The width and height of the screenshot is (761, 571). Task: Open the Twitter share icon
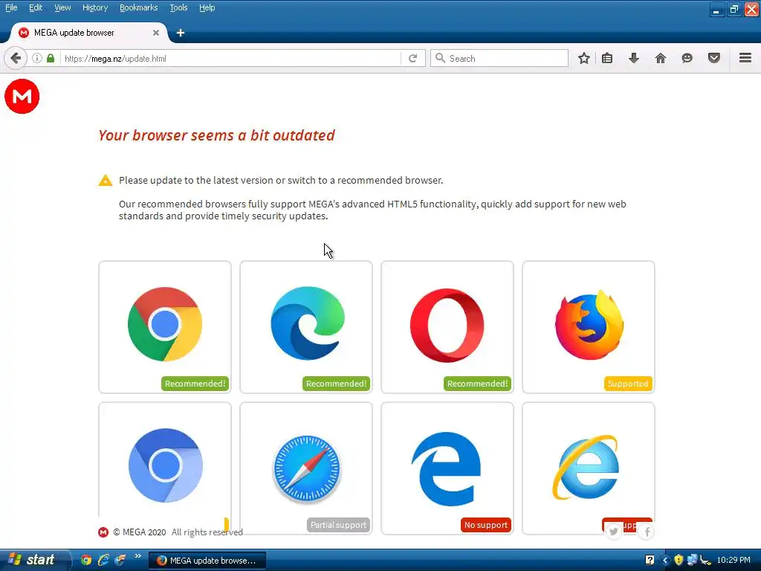614,532
